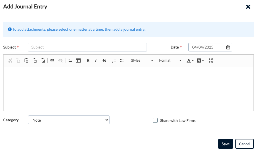Click the Cut scissors icon
The height and width of the screenshot is (152, 257).
point(10,61)
